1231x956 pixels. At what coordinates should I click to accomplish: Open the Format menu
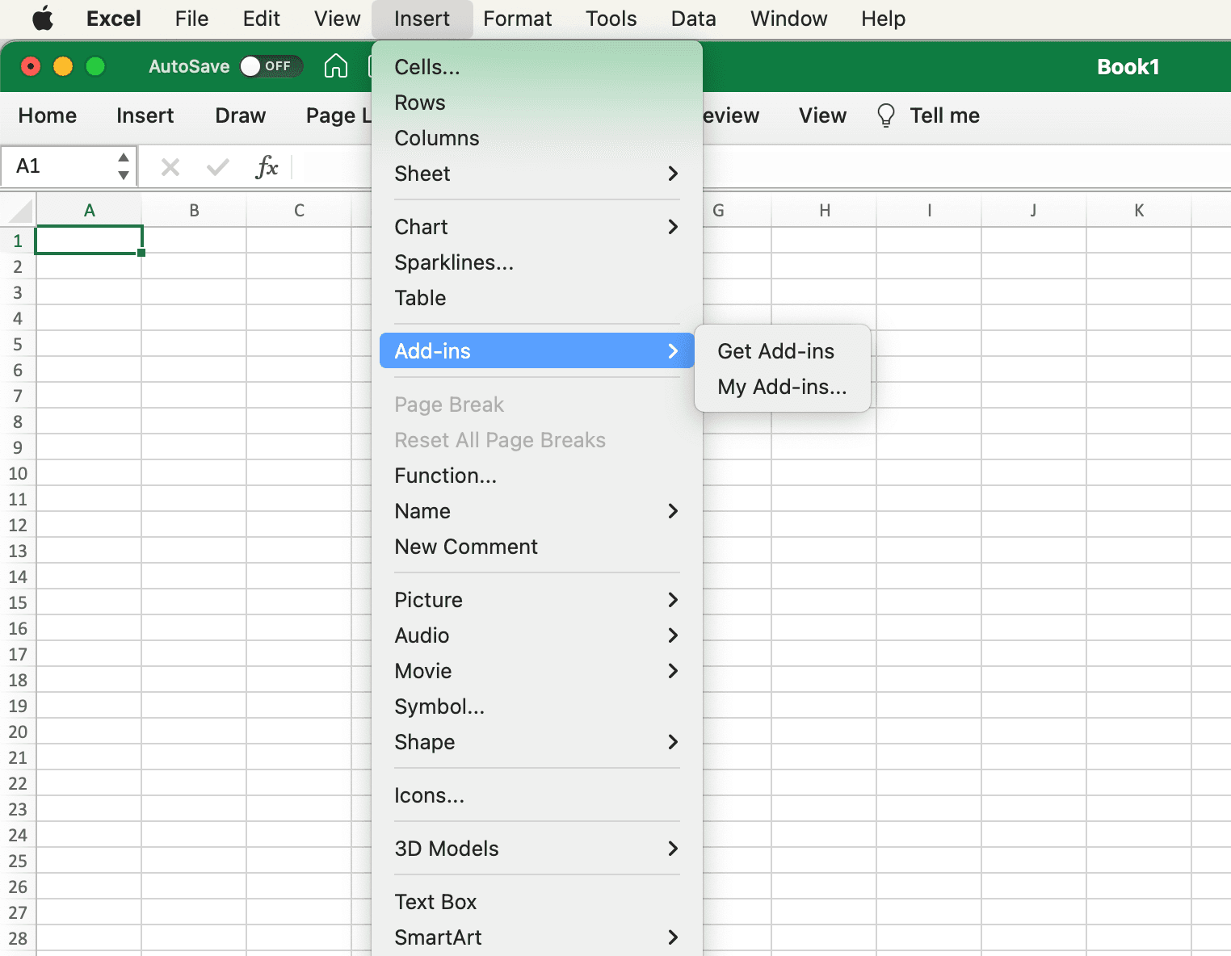pyautogui.click(x=518, y=19)
